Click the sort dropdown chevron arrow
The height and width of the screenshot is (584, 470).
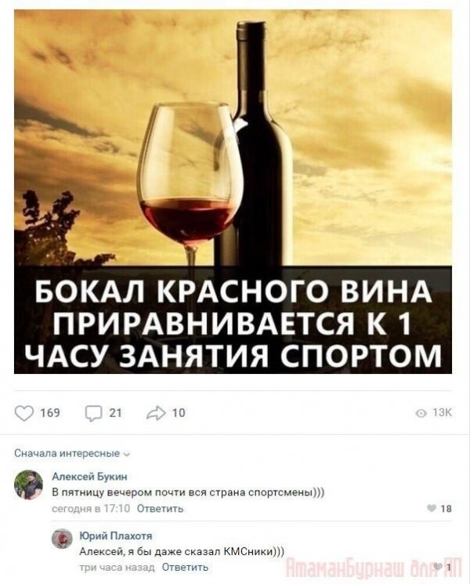pos(127,455)
